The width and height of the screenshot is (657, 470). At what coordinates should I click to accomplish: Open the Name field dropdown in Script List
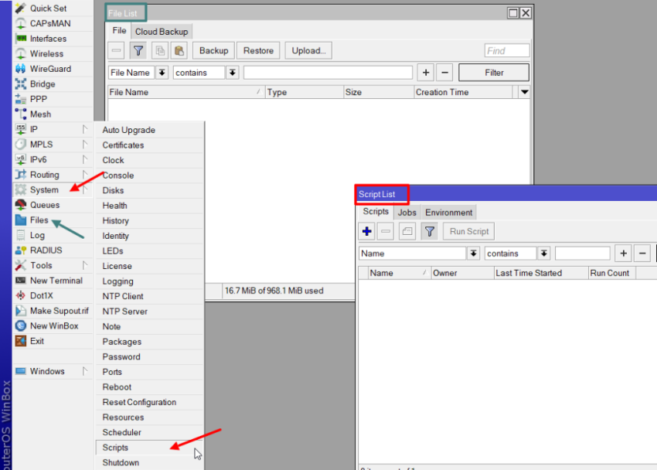pos(473,254)
